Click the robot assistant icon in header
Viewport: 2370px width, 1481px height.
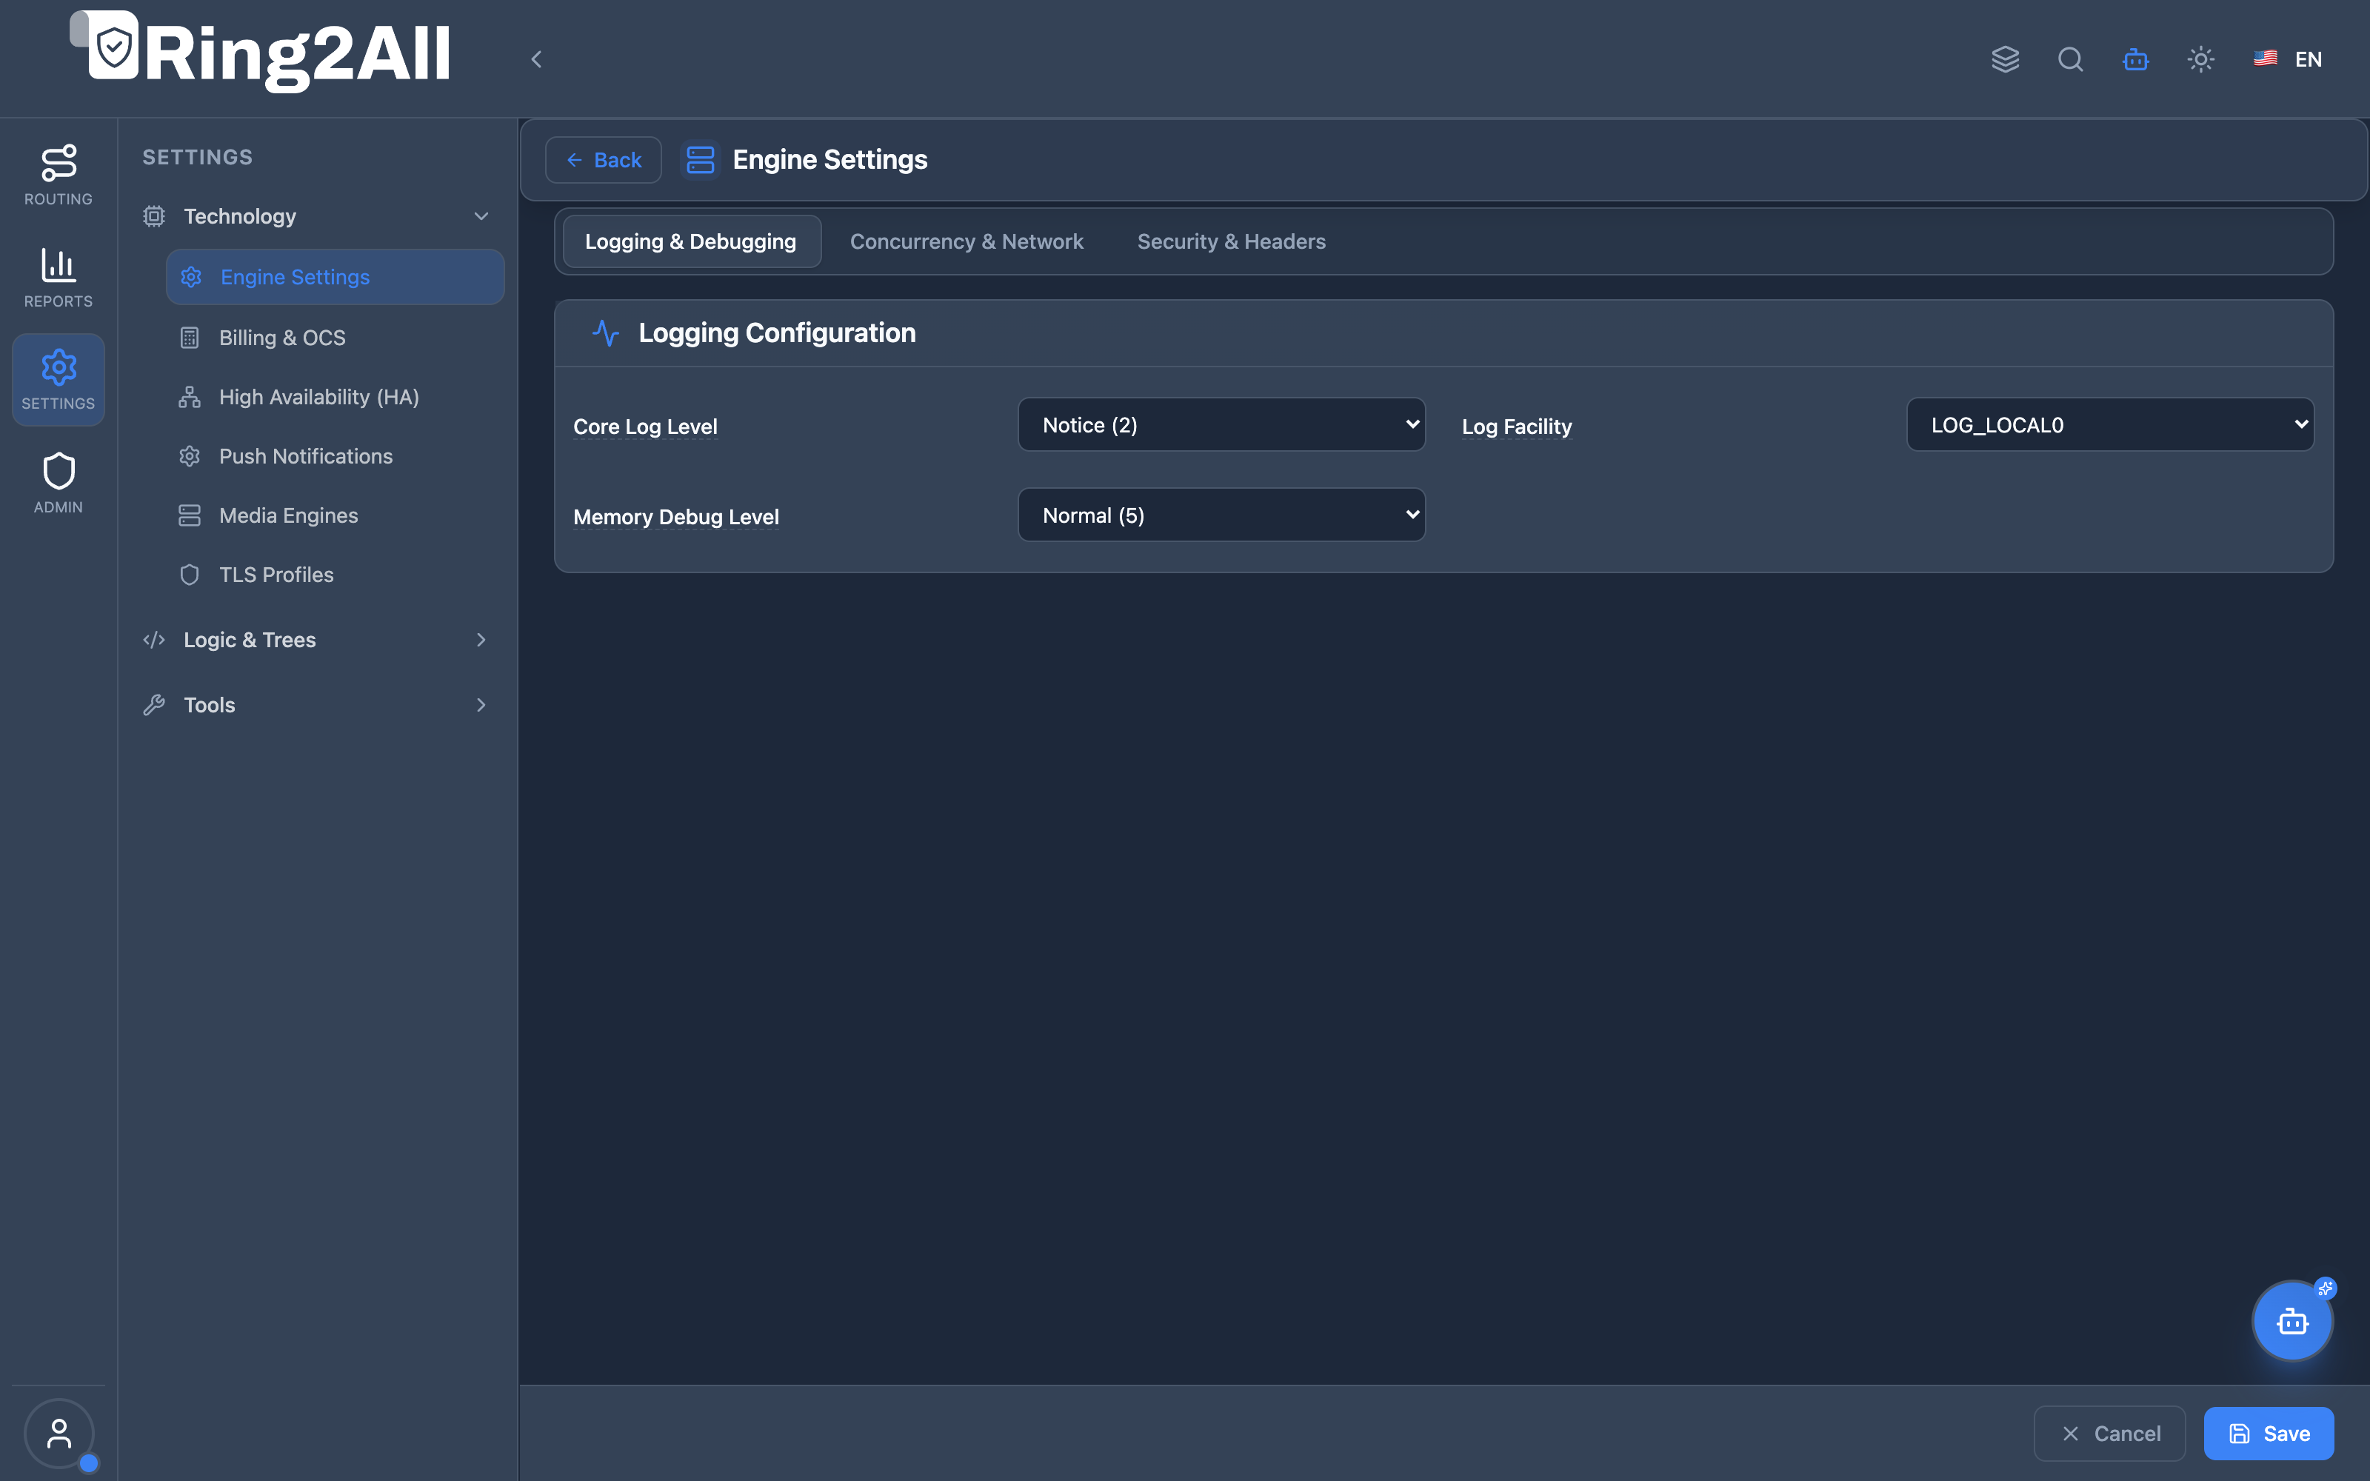click(2136, 58)
